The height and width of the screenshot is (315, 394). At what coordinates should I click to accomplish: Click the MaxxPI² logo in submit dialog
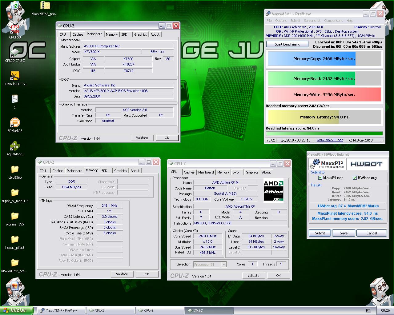tap(327, 164)
